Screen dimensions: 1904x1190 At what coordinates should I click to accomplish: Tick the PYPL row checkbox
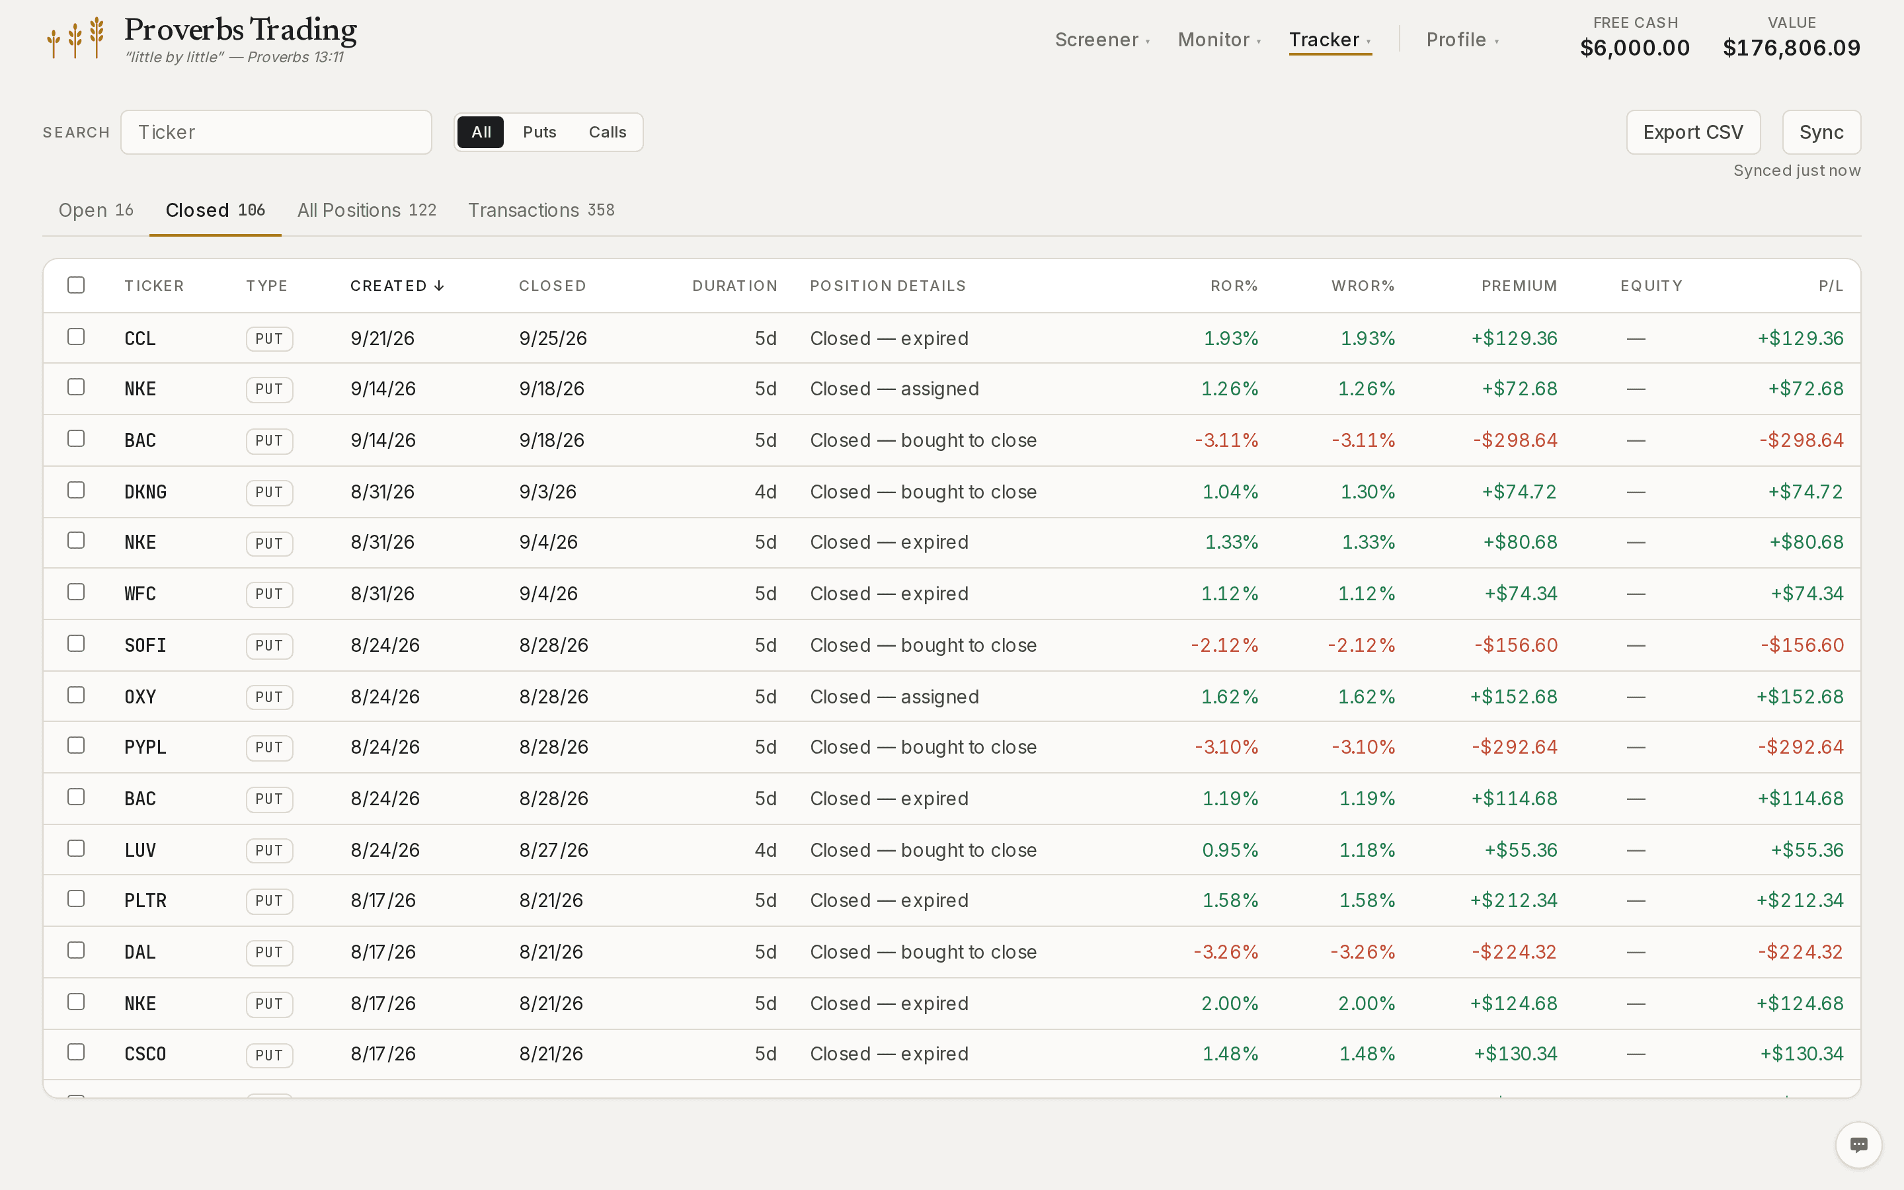tap(76, 745)
